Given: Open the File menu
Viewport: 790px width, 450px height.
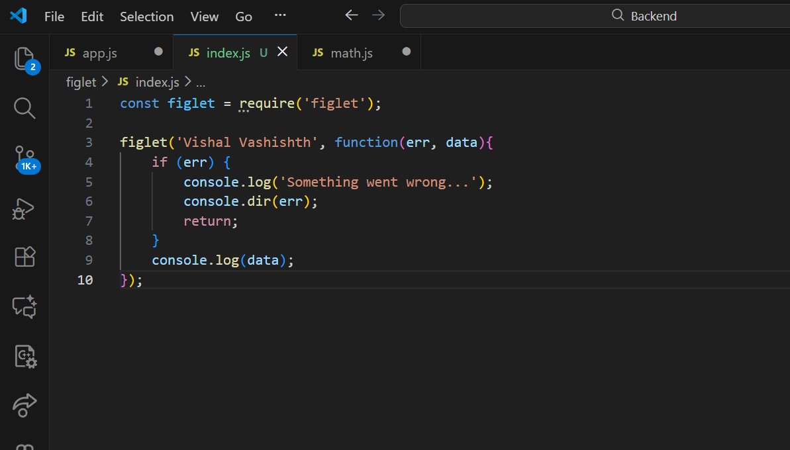Looking at the screenshot, I should [54, 17].
